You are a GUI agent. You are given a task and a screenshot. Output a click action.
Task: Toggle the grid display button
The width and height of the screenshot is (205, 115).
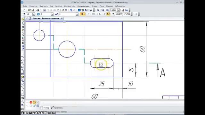coord(93,14)
